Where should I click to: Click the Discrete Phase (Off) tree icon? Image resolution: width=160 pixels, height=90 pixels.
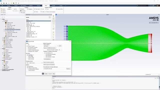6,31
